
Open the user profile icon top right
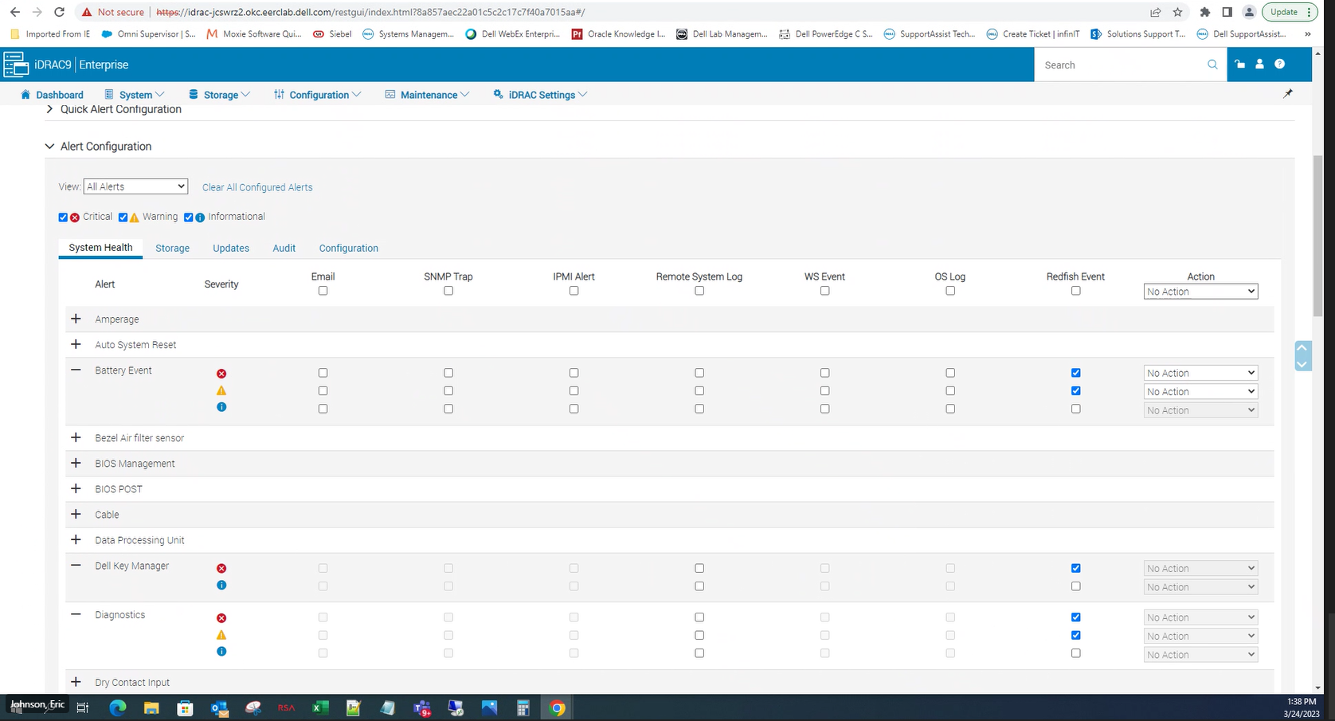(1259, 65)
